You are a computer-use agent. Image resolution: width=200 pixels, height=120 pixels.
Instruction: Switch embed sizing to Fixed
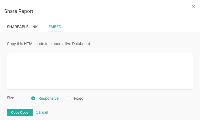(68, 98)
